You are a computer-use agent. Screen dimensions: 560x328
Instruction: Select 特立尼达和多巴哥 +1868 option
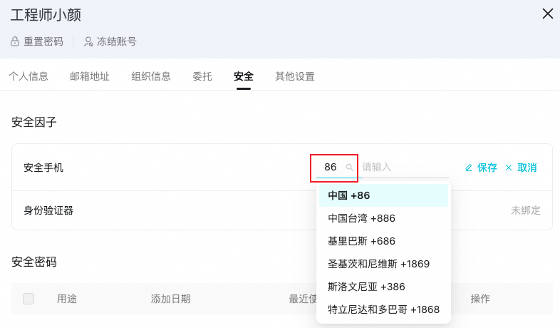[383, 309]
